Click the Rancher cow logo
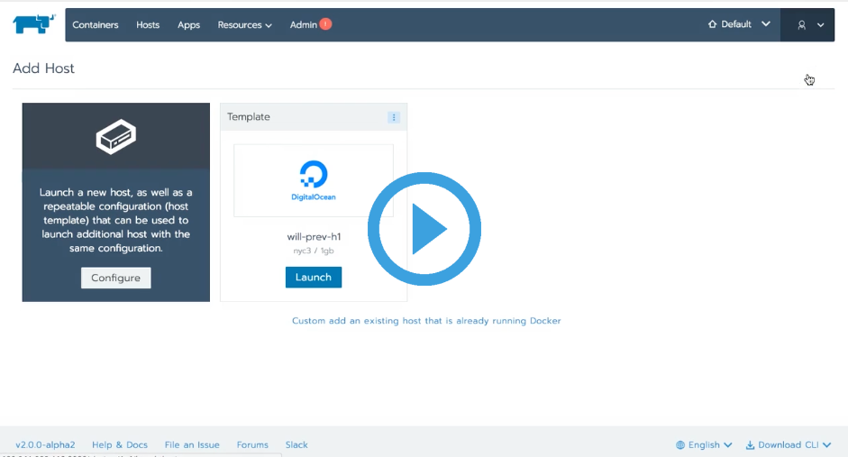The height and width of the screenshot is (457, 848). click(x=34, y=24)
